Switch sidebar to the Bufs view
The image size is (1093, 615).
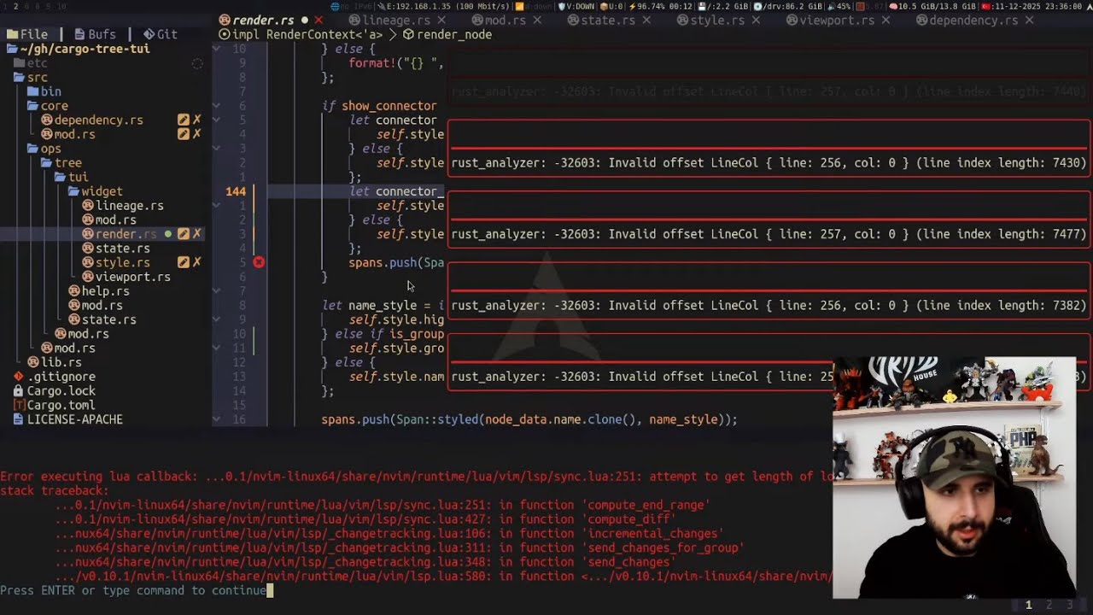(95, 34)
